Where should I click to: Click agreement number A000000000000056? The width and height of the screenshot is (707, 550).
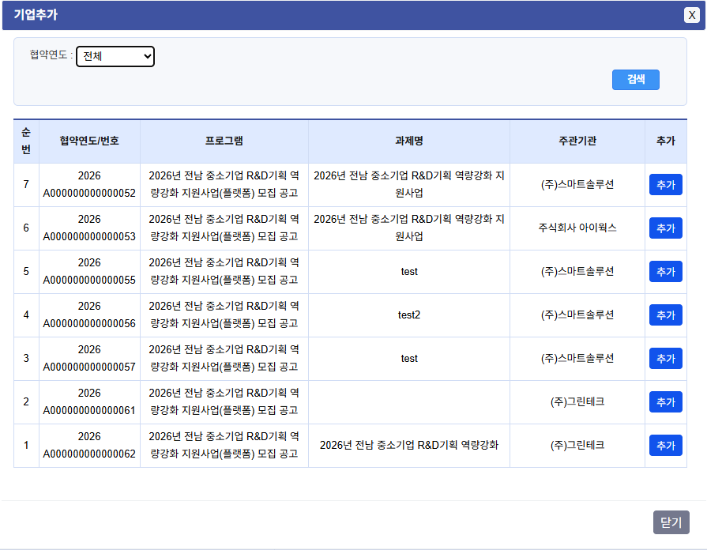click(89, 323)
